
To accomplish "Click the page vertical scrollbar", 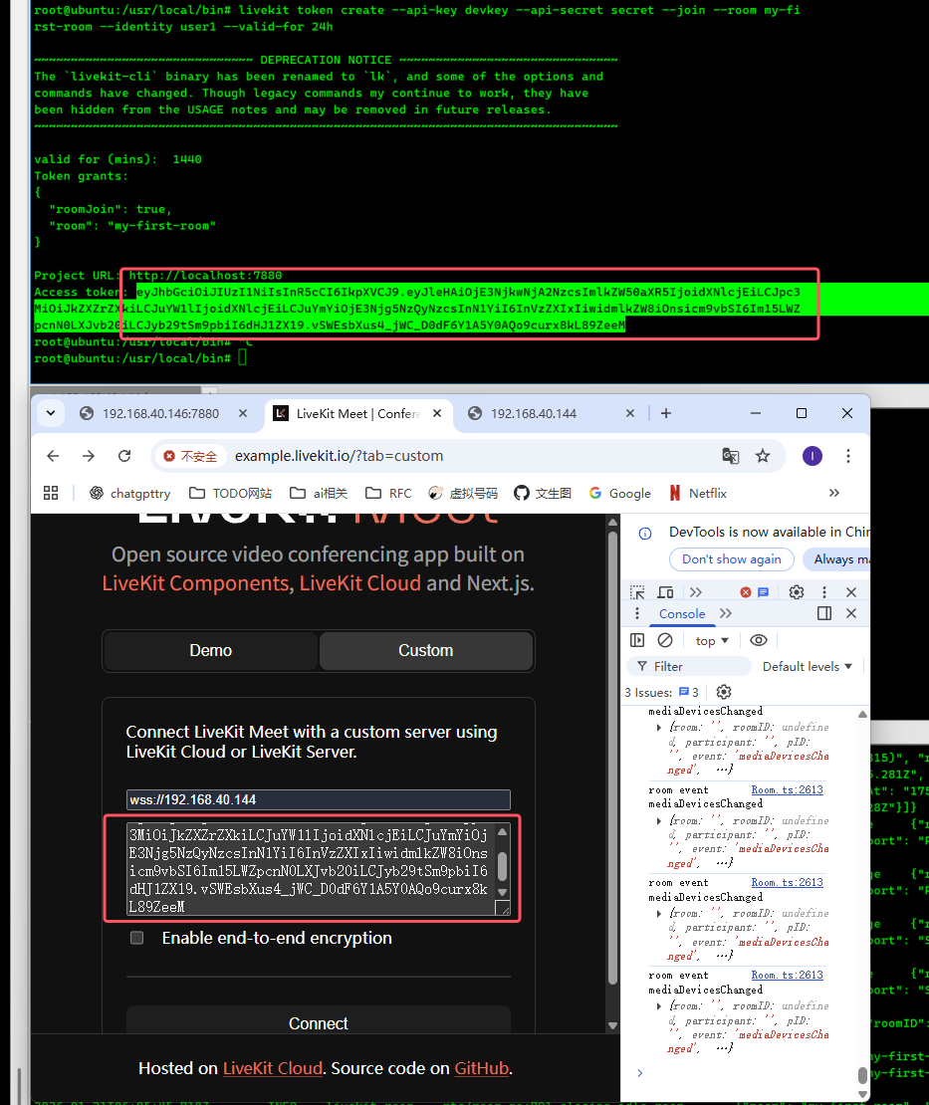I will point(612,757).
